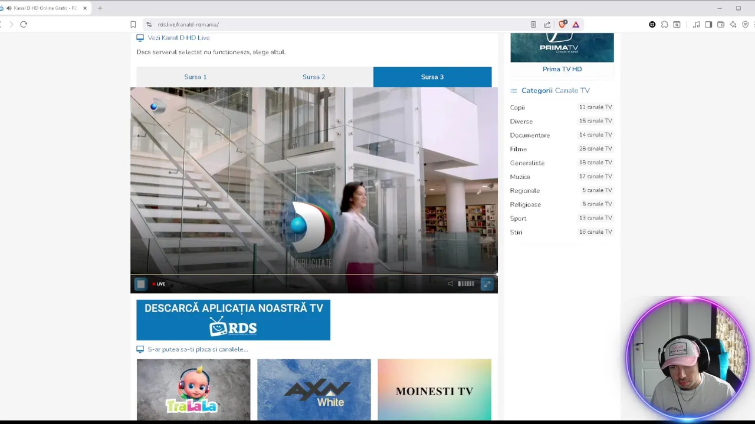Screen dimensions: 755x424
Task: Stop the live video playback
Action: tap(140, 284)
